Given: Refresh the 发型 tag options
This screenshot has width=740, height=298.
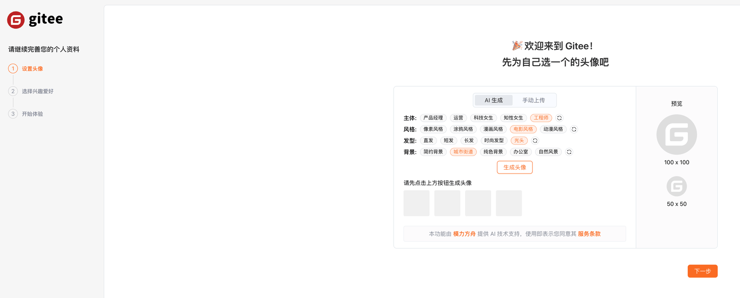Looking at the screenshot, I should pyautogui.click(x=535, y=141).
